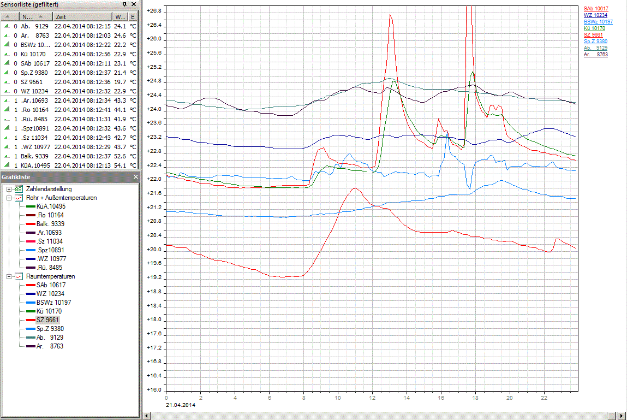Click WZ 10234 in the chart legend

click(595, 15)
